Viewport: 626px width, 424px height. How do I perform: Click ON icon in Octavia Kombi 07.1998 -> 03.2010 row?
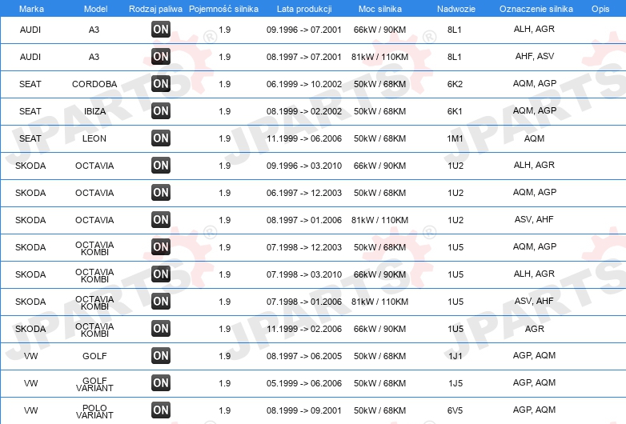coord(161,274)
